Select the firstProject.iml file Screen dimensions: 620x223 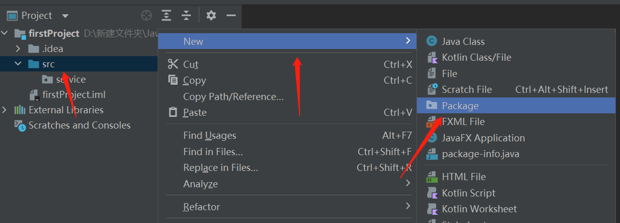73,95
